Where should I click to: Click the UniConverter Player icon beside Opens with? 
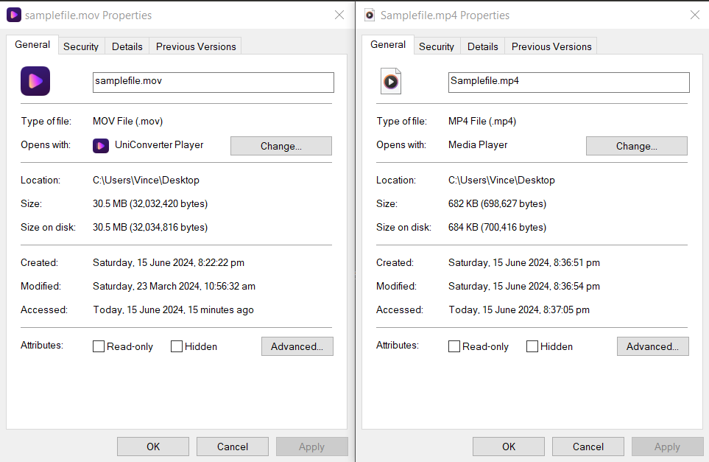coord(101,146)
